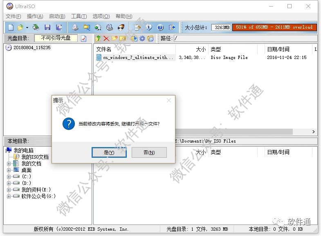321x236 pixels.
Task: Select 20180804_115235 disc tree item
Action: (x=32, y=48)
